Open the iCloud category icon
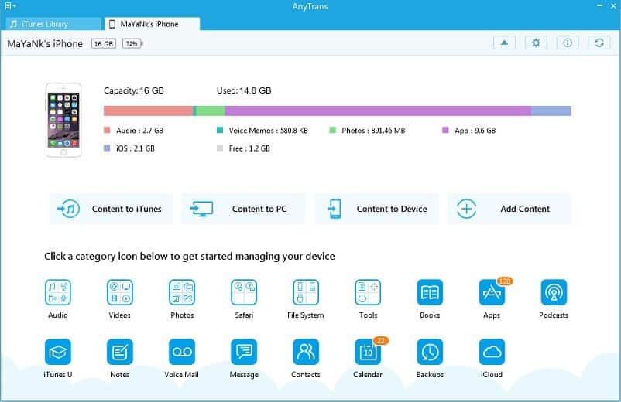 [492, 352]
